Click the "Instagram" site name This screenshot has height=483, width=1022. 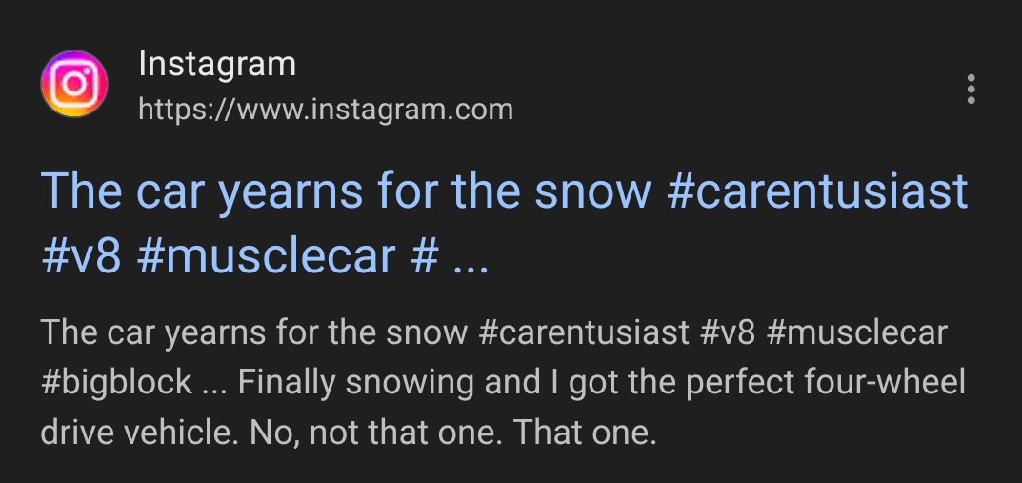point(217,65)
